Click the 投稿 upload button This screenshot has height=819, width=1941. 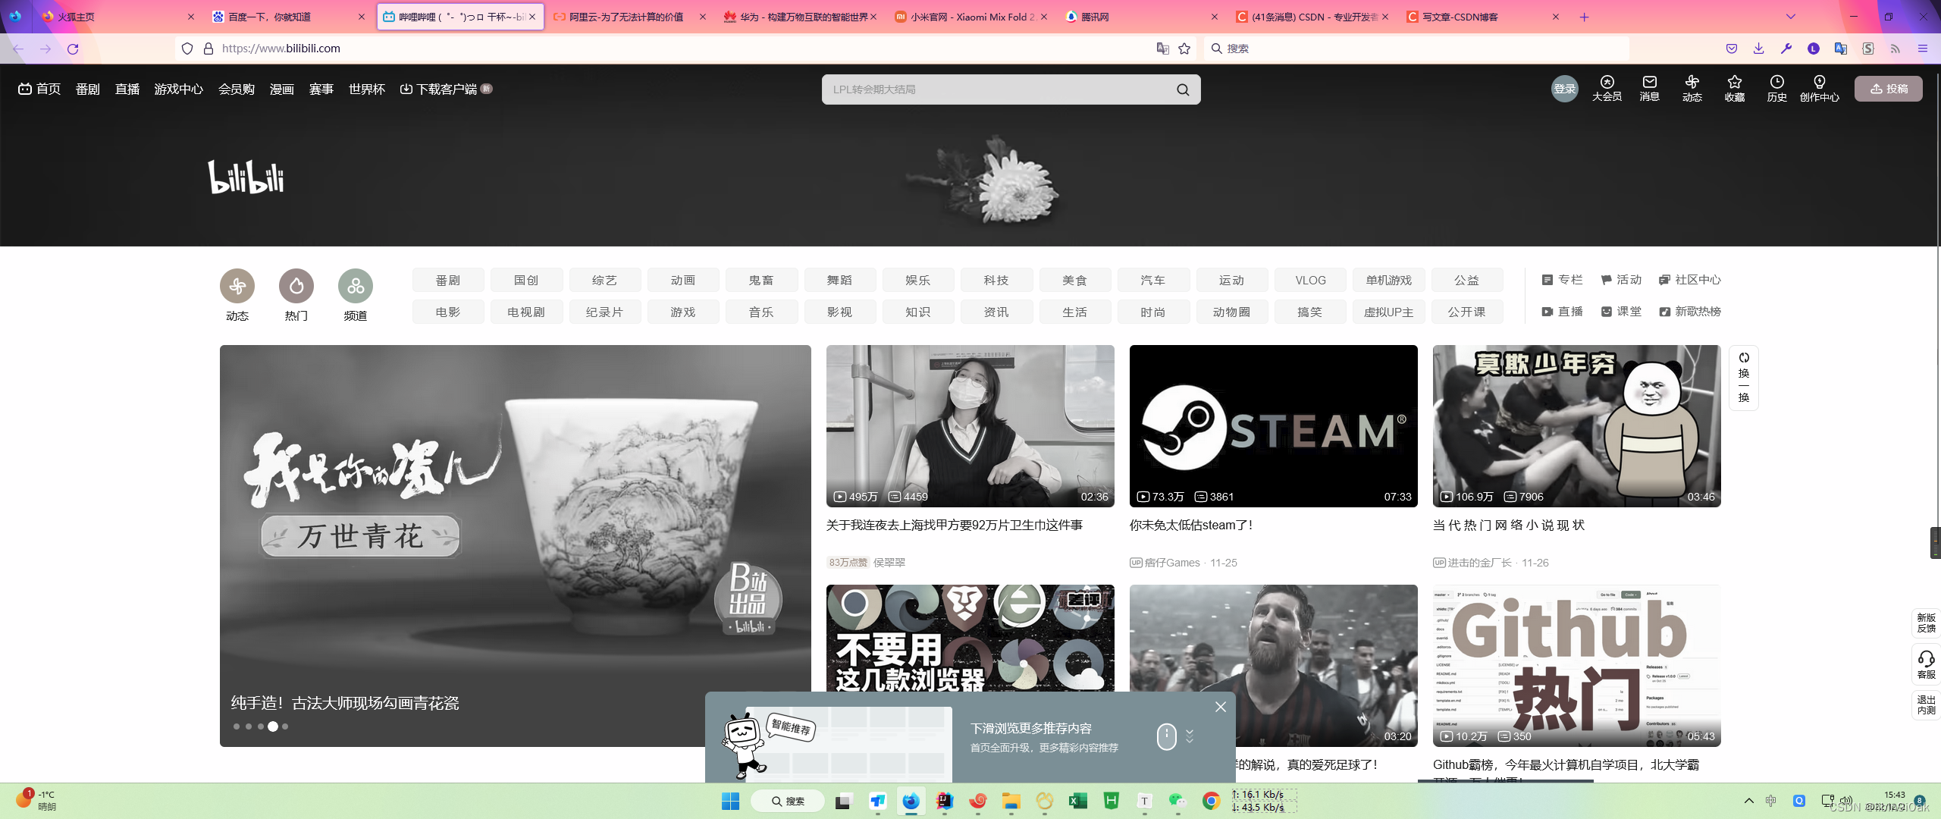point(1888,89)
